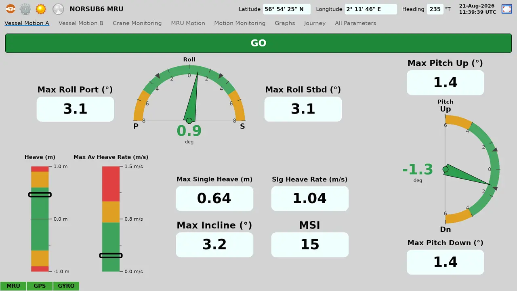The height and width of the screenshot is (291, 517).
Task: Click the GYRO status indicator
Action: click(x=66, y=286)
